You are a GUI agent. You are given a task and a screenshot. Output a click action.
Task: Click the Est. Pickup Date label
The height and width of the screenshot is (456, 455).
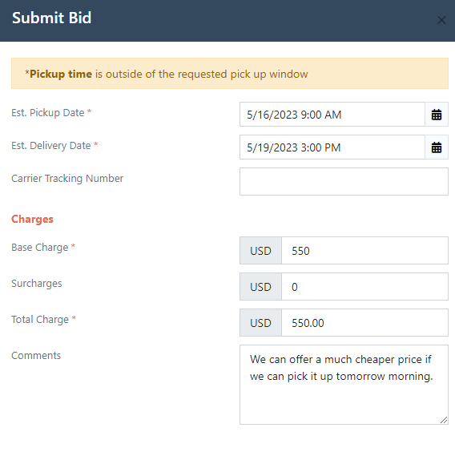[x=51, y=112]
